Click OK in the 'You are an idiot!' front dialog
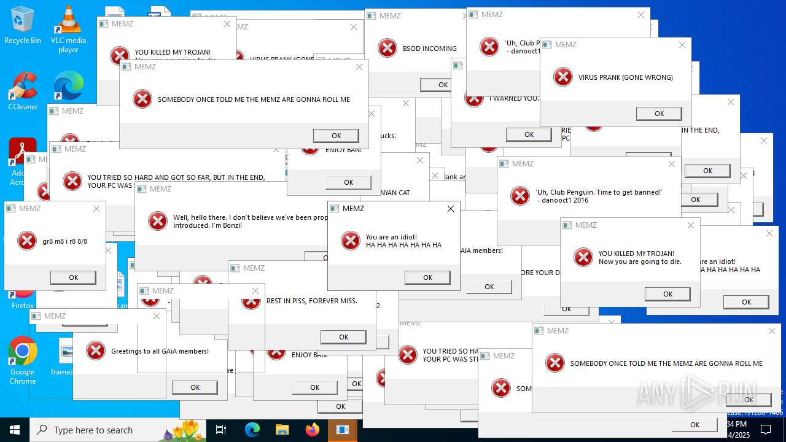 click(x=427, y=277)
